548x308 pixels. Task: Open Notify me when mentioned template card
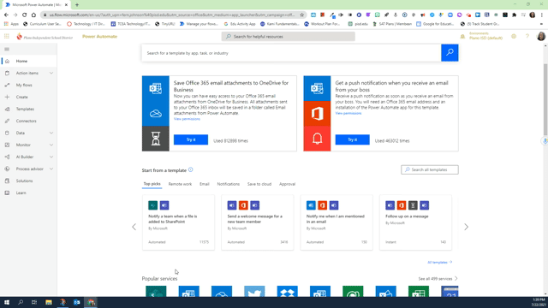coord(337,222)
